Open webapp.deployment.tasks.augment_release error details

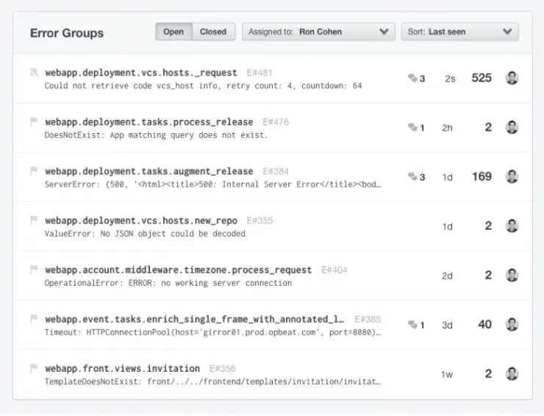pos(148,171)
